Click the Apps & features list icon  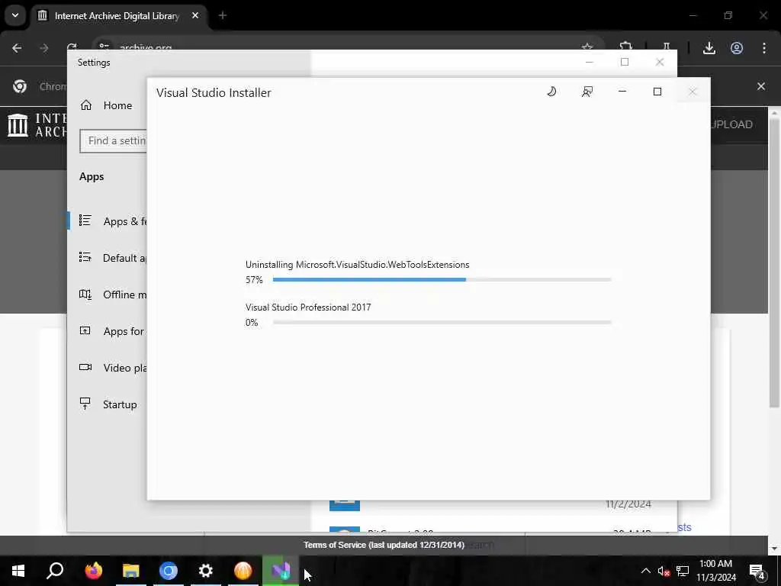pos(85,221)
